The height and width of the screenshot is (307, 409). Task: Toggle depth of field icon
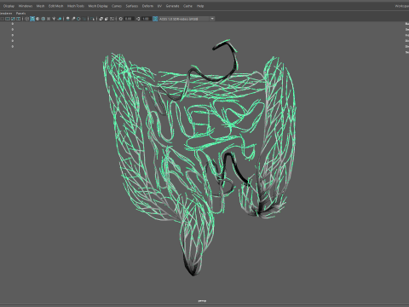(84, 19)
